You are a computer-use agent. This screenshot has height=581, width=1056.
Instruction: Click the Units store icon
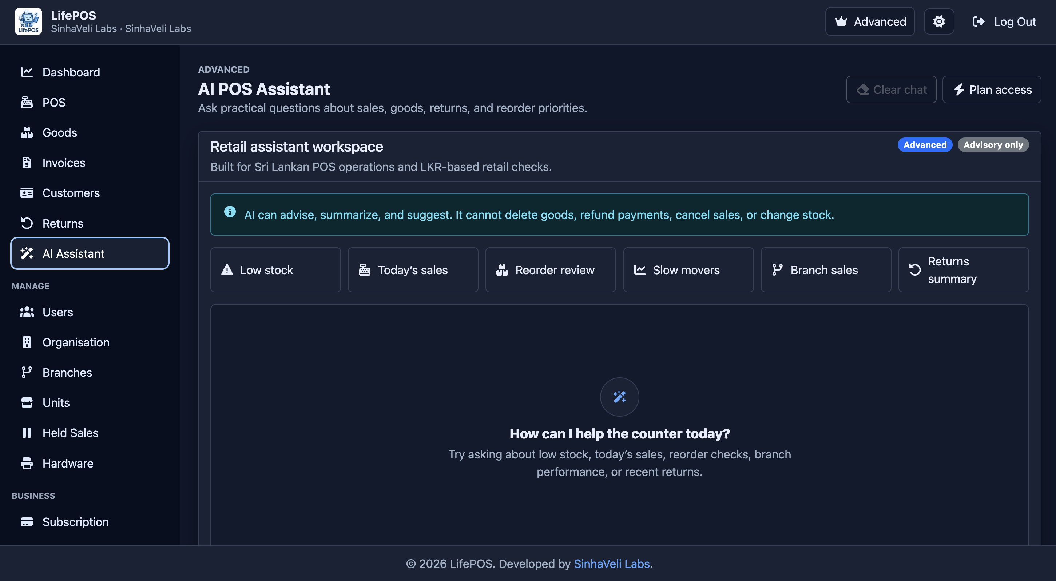click(27, 403)
